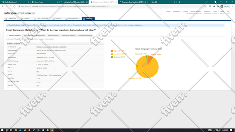Click the browser address bar URL
The image size is (235, 132).
[70, 7]
